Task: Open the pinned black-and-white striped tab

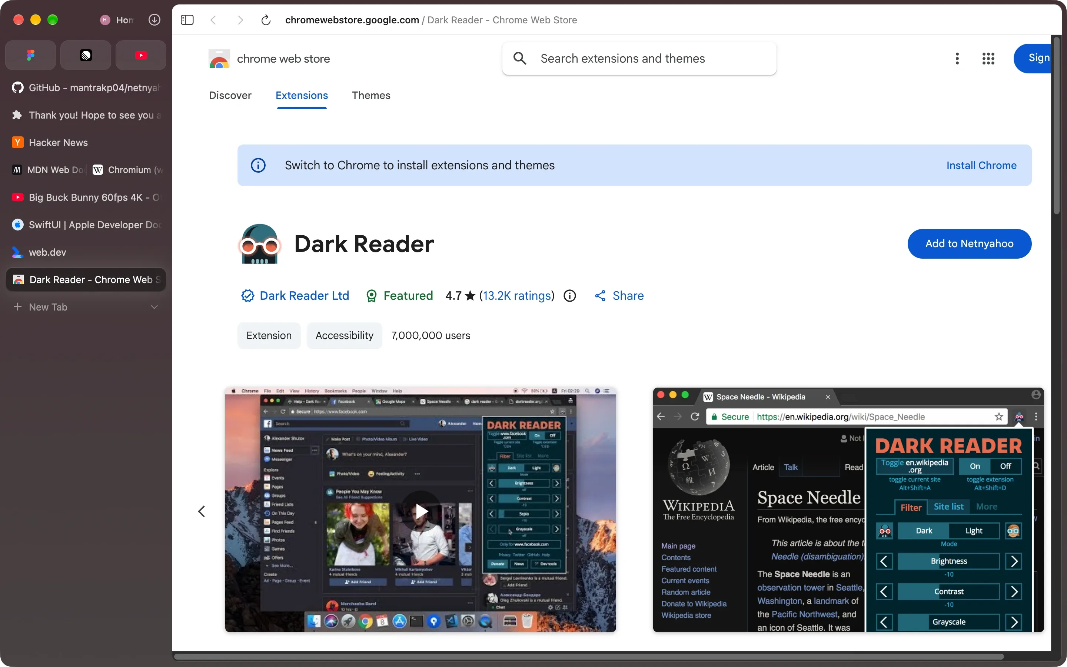Action: click(86, 55)
